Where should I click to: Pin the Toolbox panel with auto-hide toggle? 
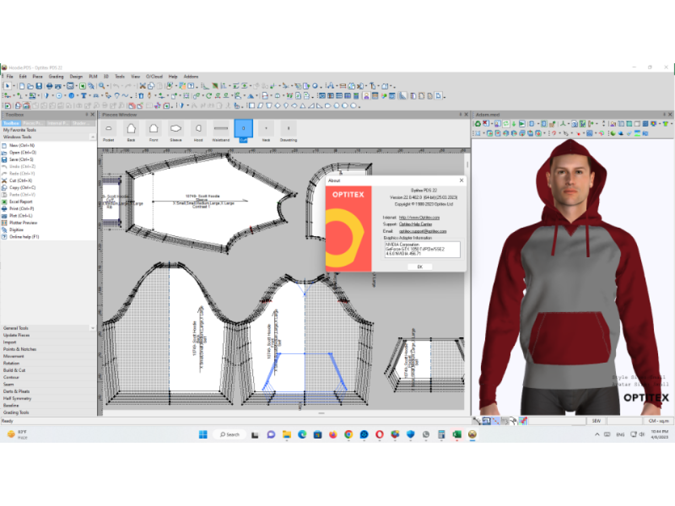coord(87,114)
